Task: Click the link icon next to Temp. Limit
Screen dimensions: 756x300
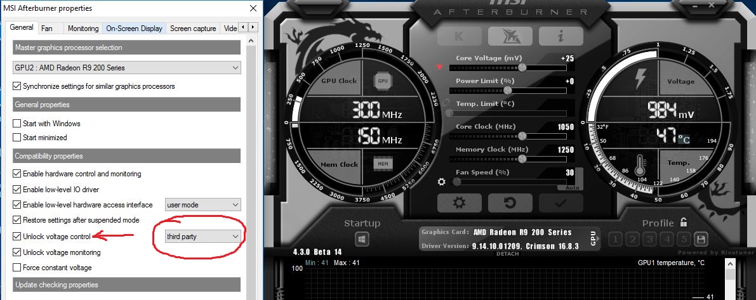Action: [446, 103]
